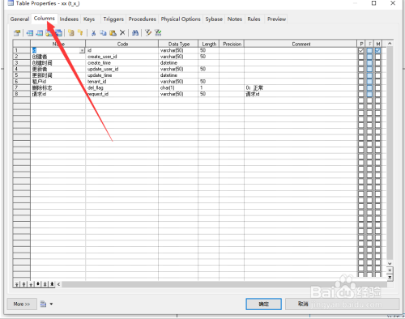Click the Insert a Row toolbar icon
This screenshot has width=405, height=319.
click(30, 33)
